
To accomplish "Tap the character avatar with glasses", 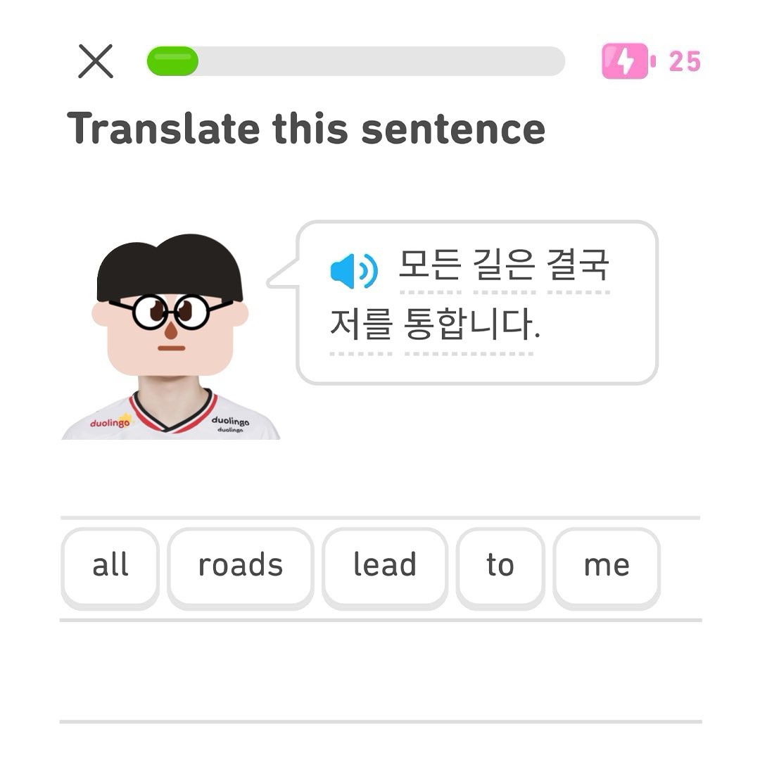I will (x=170, y=317).
